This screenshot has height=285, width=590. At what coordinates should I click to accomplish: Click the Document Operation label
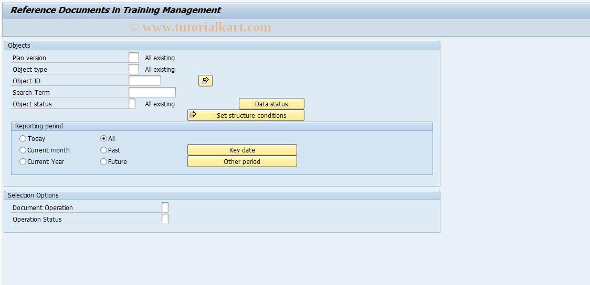tap(43, 208)
